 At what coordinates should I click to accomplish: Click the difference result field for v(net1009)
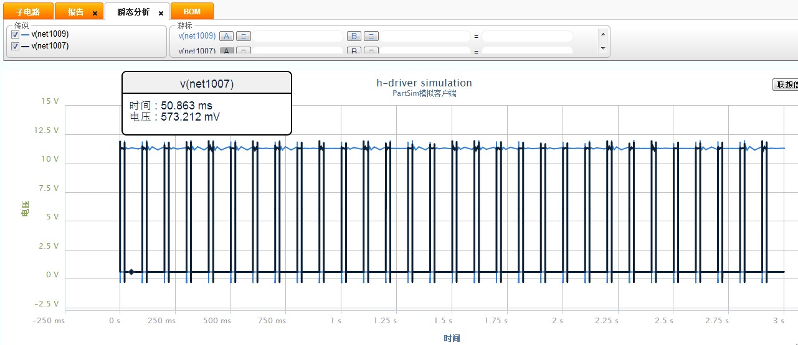(x=527, y=36)
